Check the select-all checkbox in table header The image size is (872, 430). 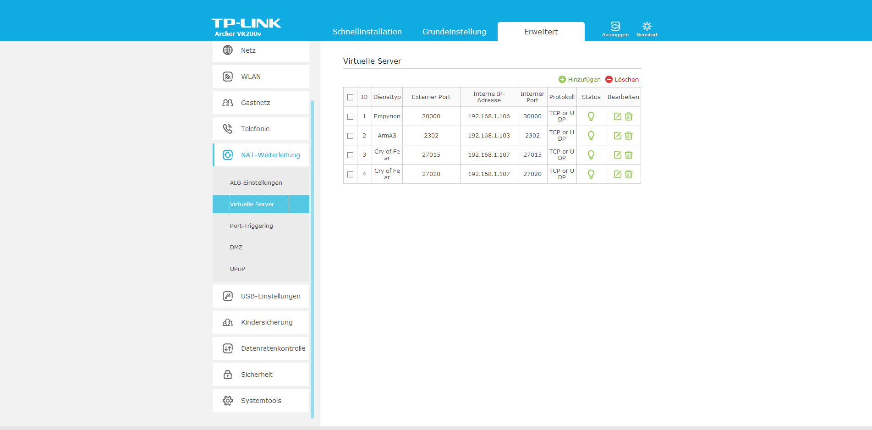351,97
